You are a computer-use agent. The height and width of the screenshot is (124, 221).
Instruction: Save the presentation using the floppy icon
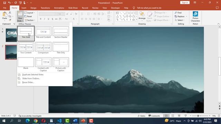pos(4,3)
